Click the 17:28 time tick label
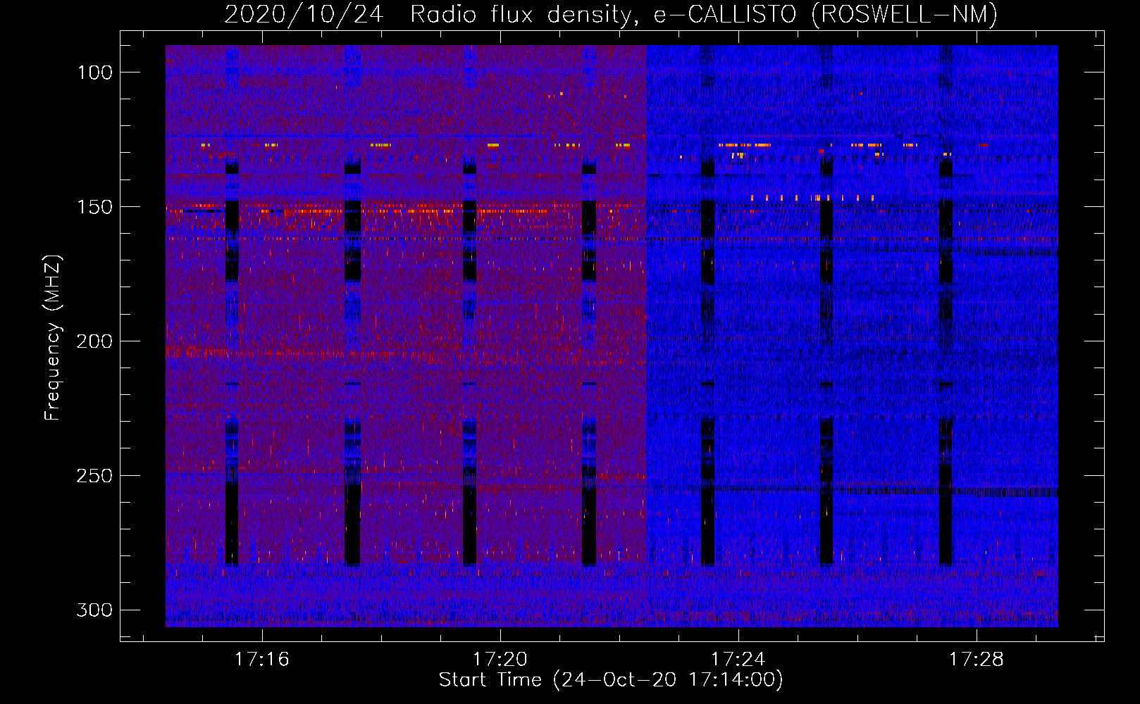The width and height of the screenshot is (1140, 704). coord(977,659)
